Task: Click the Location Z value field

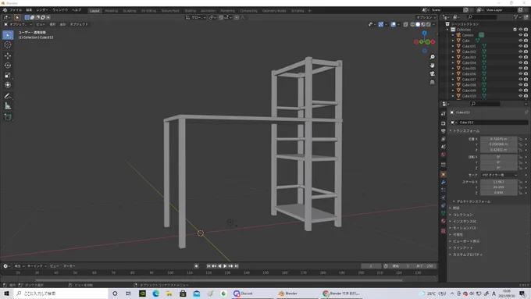Action: [x=498, y=150]
